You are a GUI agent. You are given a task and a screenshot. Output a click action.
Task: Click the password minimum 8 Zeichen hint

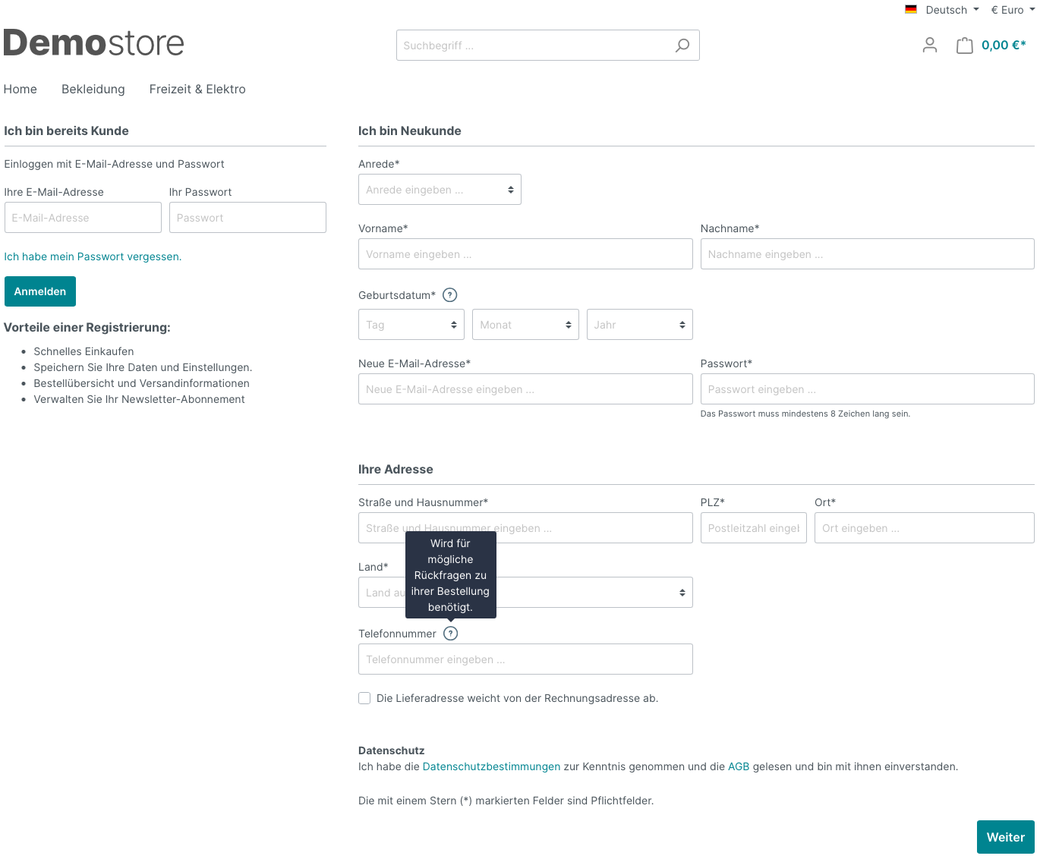coord(805,414)
